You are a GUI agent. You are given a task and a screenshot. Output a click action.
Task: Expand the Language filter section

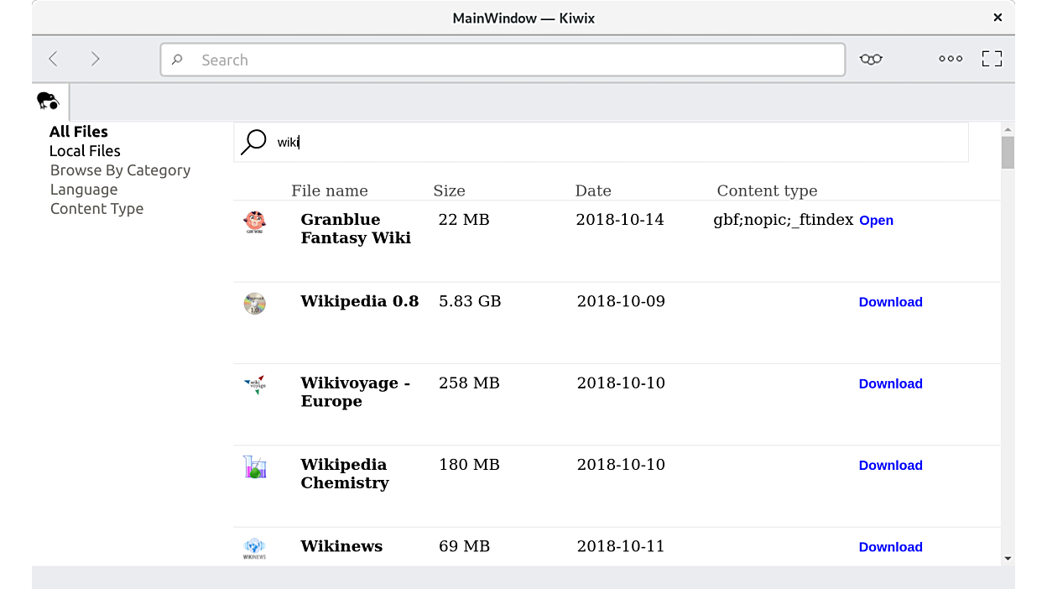point(84,190)
